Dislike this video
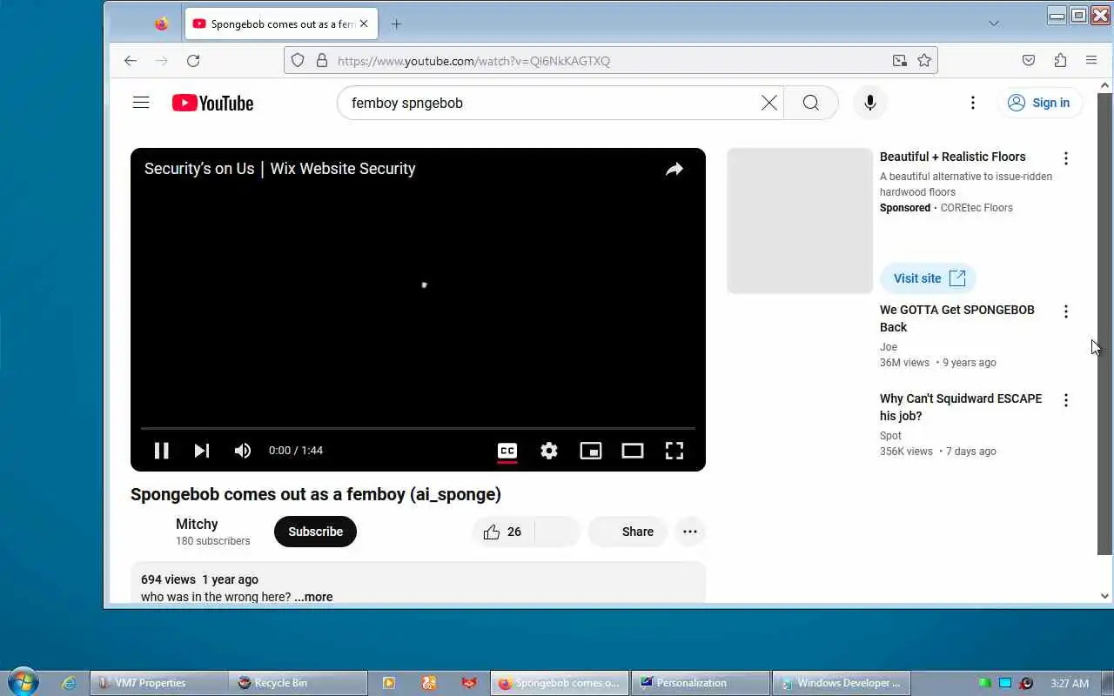The height and width of the screenshot is (696, 1114). pyautogui.click(x=558, y=532)
